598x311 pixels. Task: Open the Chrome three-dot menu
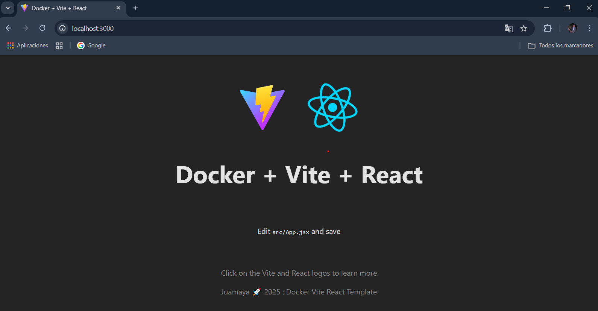pyautogui.click(x=589, y=28)
